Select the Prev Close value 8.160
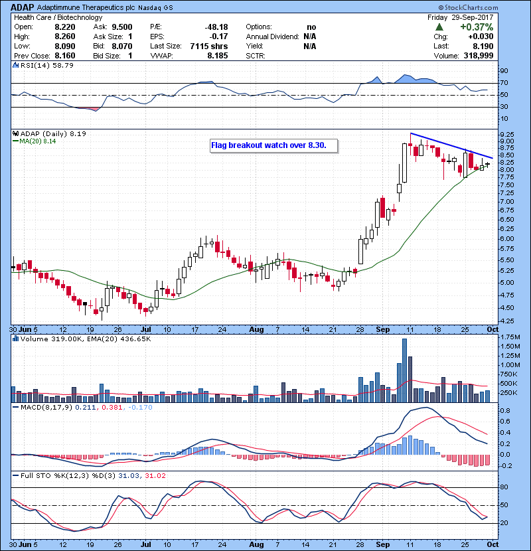This screenshot has height=551, width=531. click(x=65, y=56)
